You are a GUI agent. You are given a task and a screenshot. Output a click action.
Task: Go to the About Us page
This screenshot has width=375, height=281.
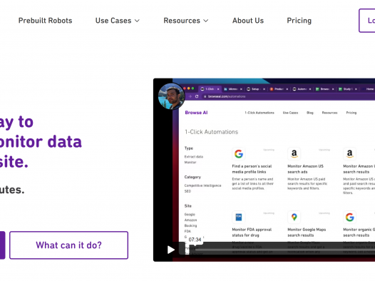click(248, 21)
